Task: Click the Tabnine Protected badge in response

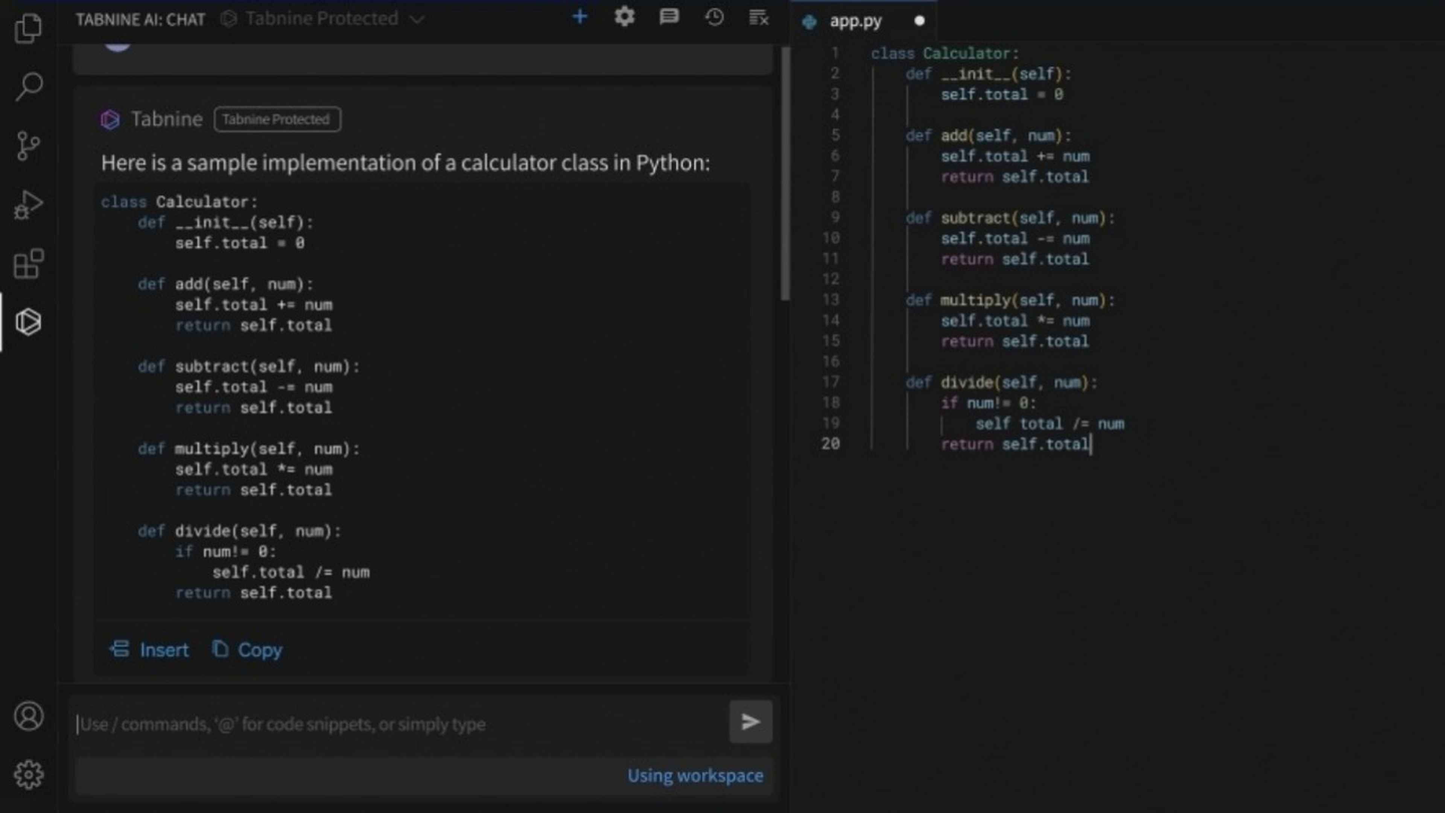Action: point(277,120)
